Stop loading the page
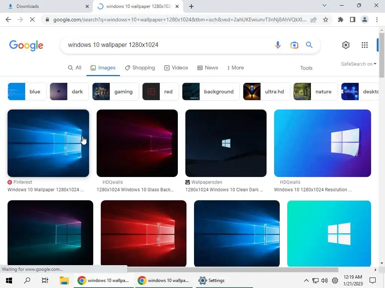The width and height of the screenshot is (385, 288). [x=32, y=19]
